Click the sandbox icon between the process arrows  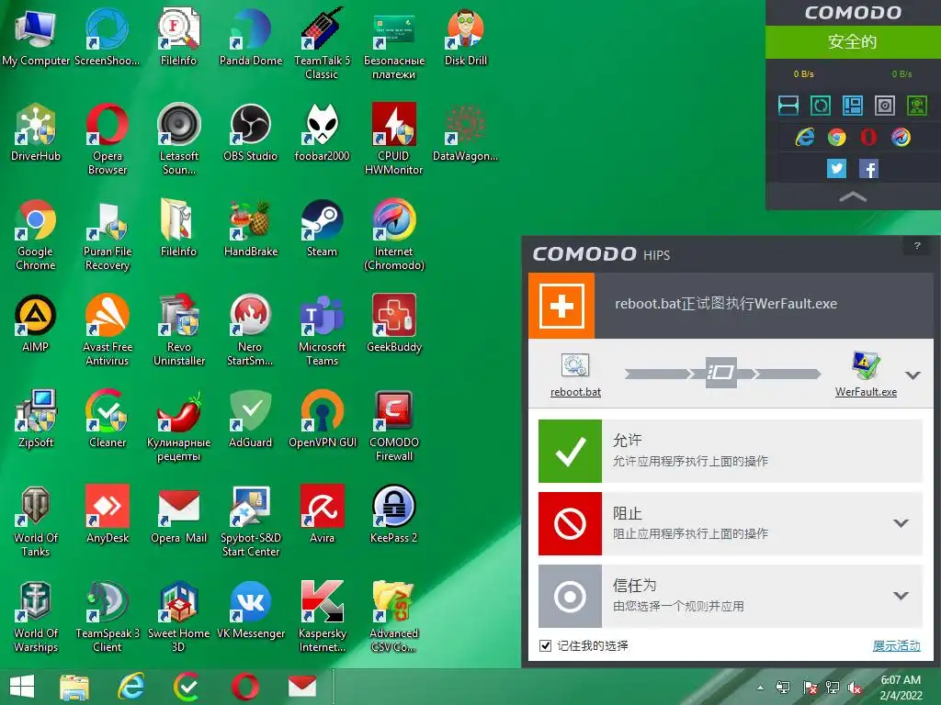tap(720, 373)
